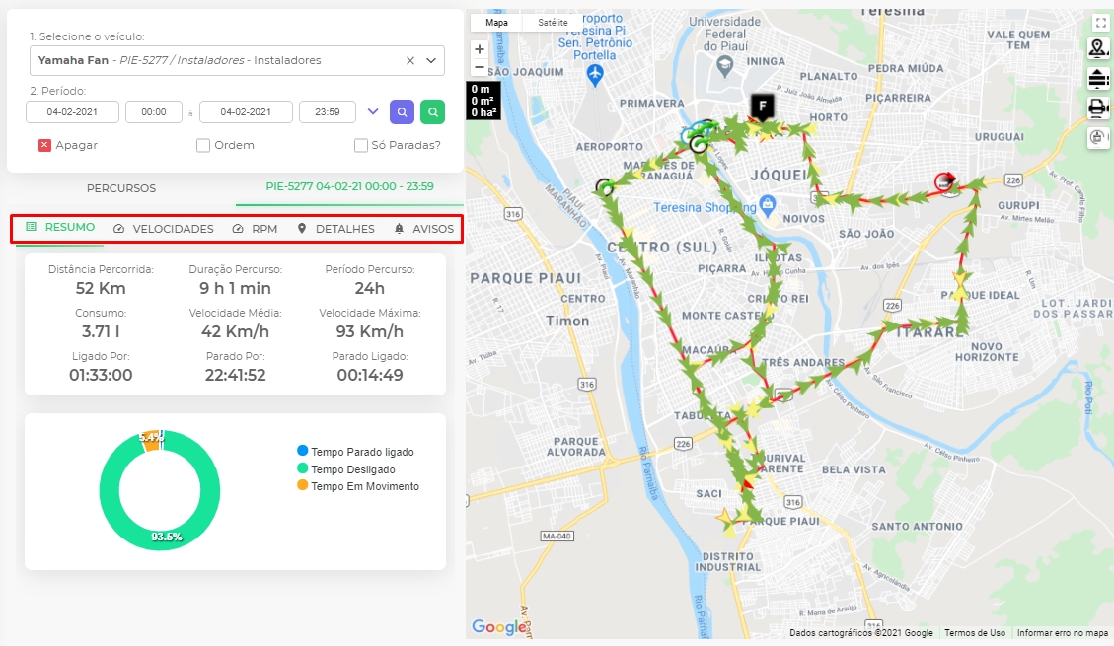The width and height of the screenshot is (1114, 646).
Task: Click the circular tool icon below print
Action: click(1098, 137)
